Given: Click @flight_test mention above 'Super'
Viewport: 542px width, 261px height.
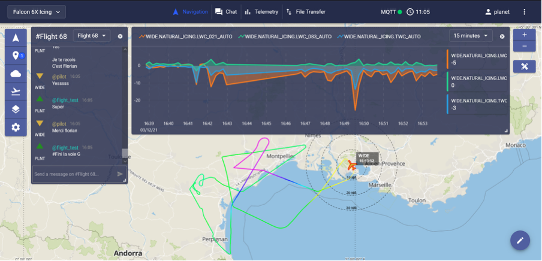Looking at the screenshot, I should pyautogui.click(x=65, y=100).
